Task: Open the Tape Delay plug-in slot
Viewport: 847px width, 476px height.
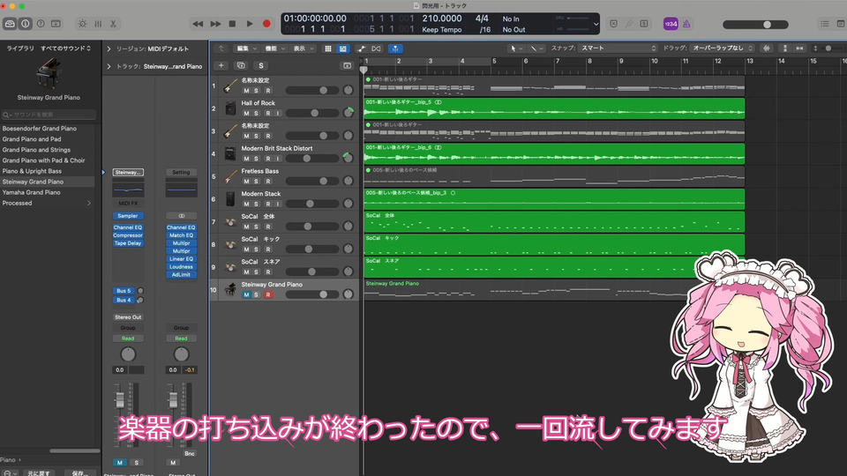Action: (x=128, y=243)
